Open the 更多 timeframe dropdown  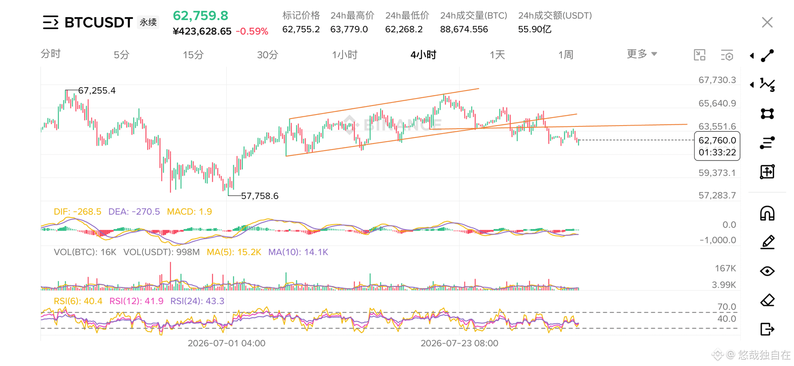point(642,54)
